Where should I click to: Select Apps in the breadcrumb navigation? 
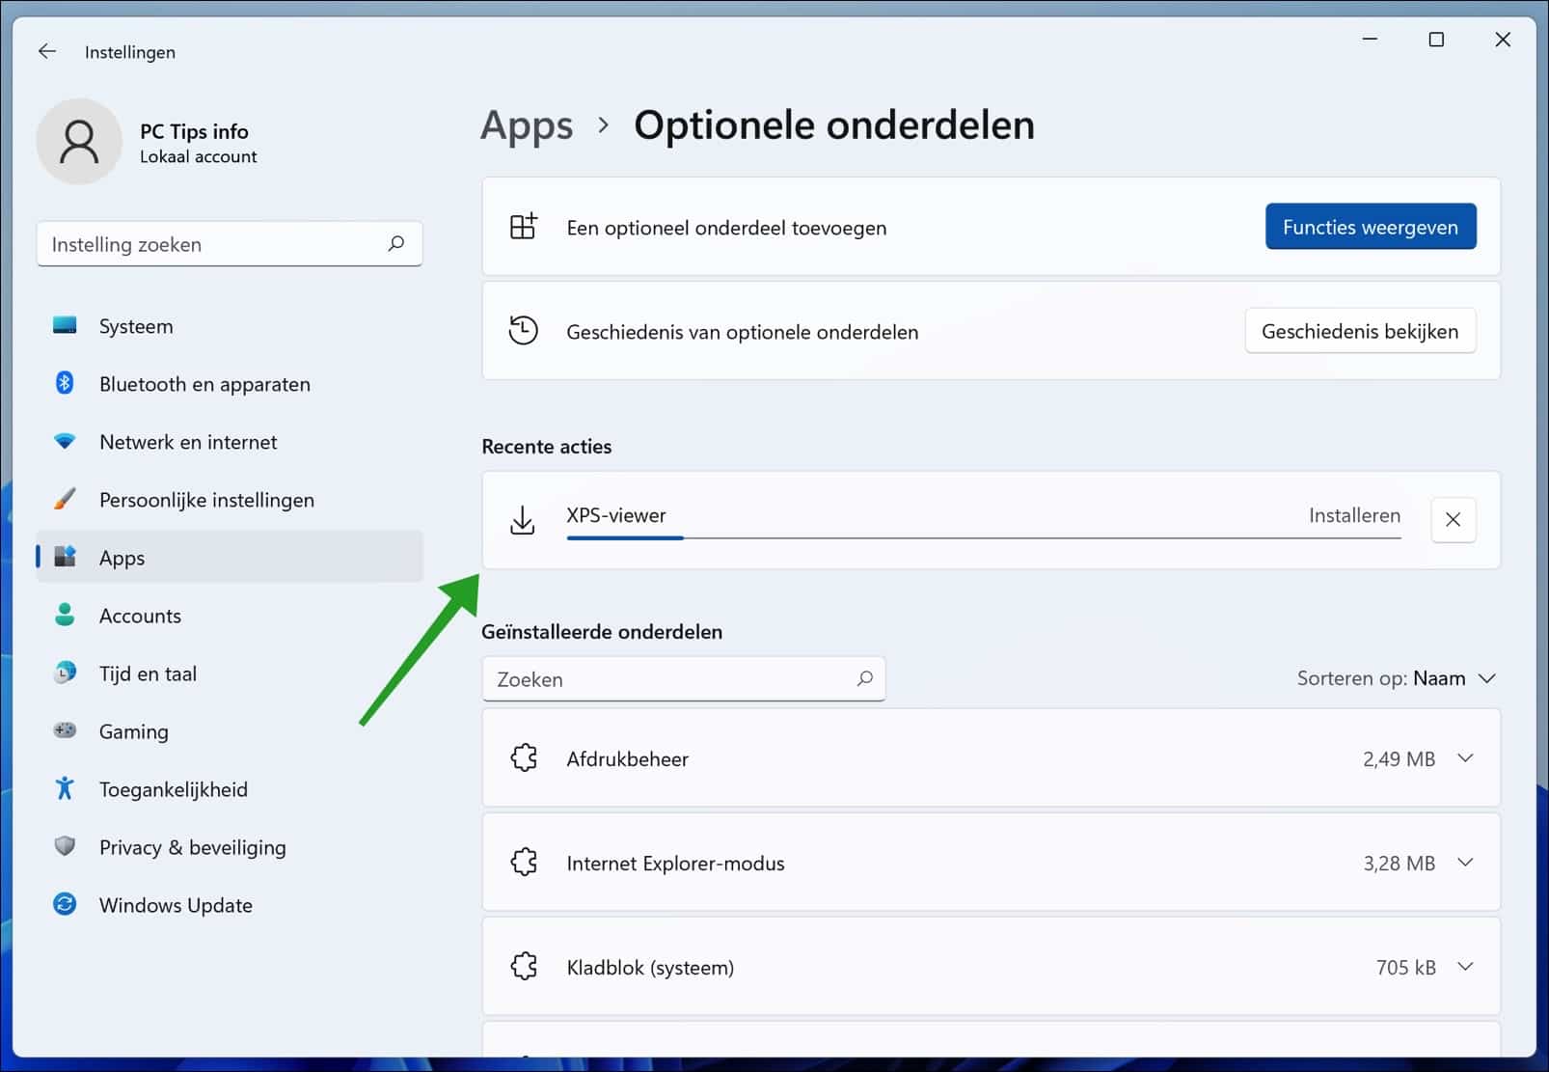point(526,124)
